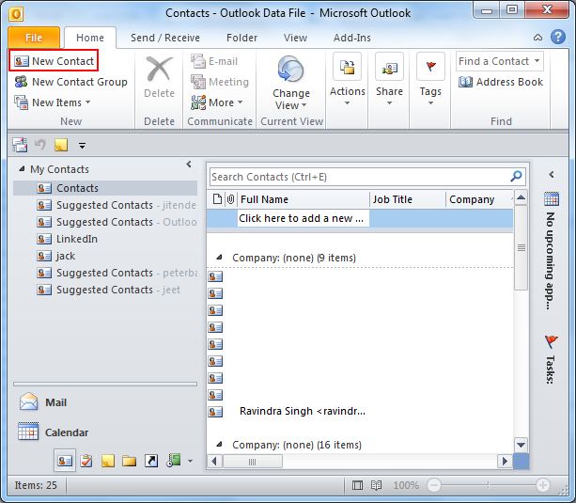The width and height of the screenshot is (576, 503).
Task: Click the Tasks navigation icon
Action: click(x=86, y=461)
